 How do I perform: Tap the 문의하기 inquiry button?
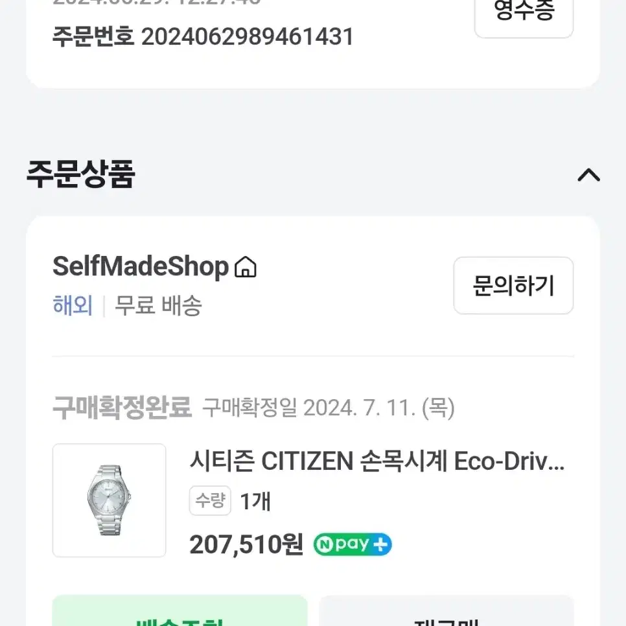[x=513, y=285]
